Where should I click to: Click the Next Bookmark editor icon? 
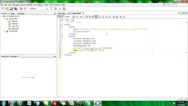tap(106, 17)
